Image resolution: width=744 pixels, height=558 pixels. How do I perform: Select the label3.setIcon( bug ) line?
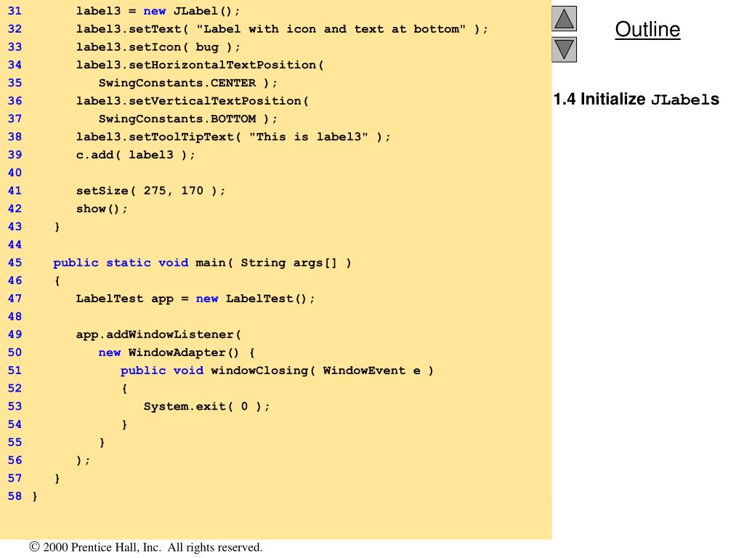[158, 47]
